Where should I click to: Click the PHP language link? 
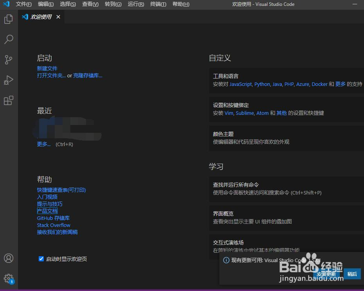(289, 84)
